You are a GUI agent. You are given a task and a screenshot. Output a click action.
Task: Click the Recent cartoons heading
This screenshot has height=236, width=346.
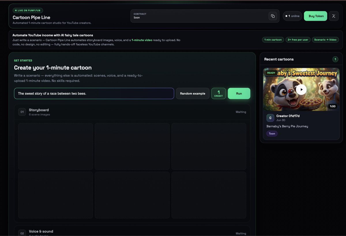pyautogui.click(x=279, y=59)
